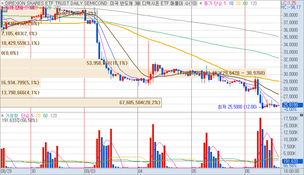Click the 17,500K volume axis label

(291, 119)
